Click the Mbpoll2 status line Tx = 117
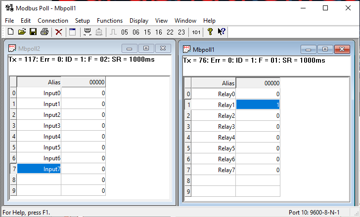Image resolution: width=360 pixels, height=217 pixels. (82, 59)
